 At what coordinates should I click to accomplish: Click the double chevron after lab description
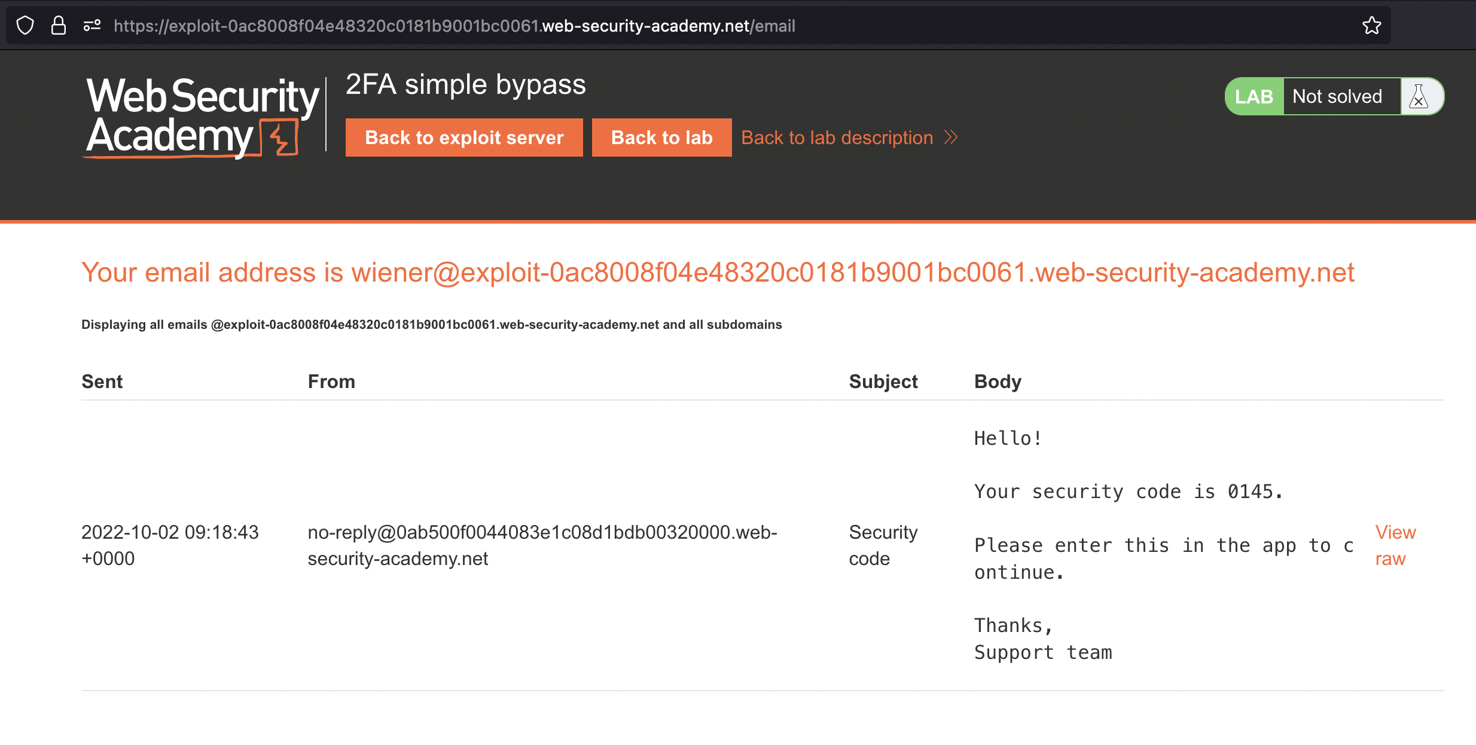click(951, 138)
